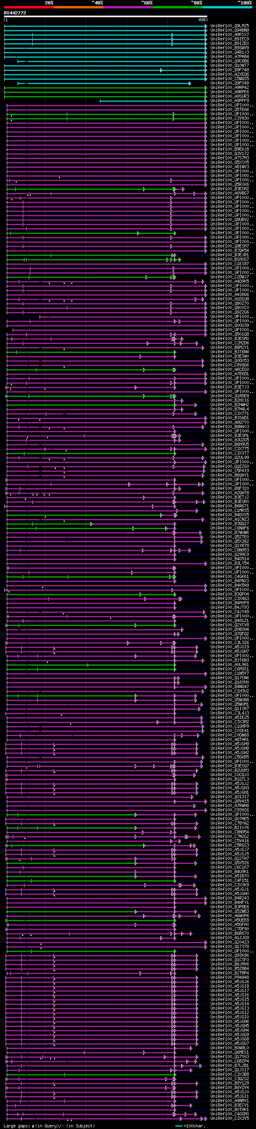The image size is (256, 1129).
Task: Select the UniRef100_B3ESM0 label
Action: [230, 339]
